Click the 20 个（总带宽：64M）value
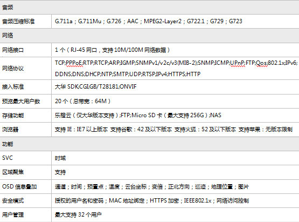This screenshot has width=299, height=222. tap(83, 101)
